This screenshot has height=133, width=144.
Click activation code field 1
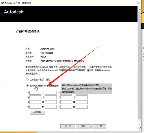35,93
